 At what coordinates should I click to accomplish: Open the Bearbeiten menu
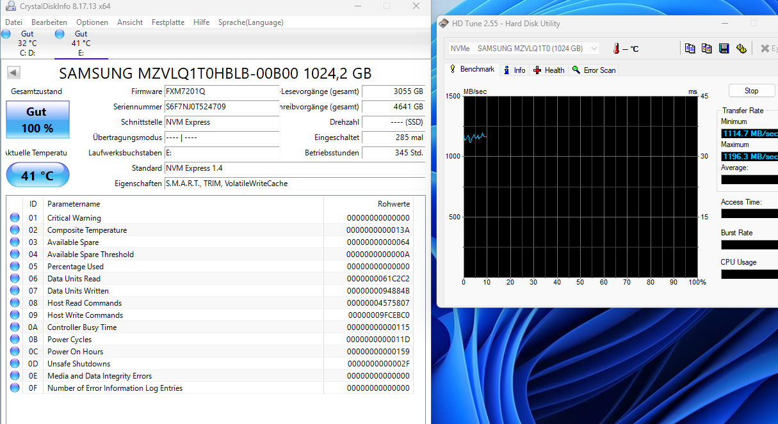(49, 22)
